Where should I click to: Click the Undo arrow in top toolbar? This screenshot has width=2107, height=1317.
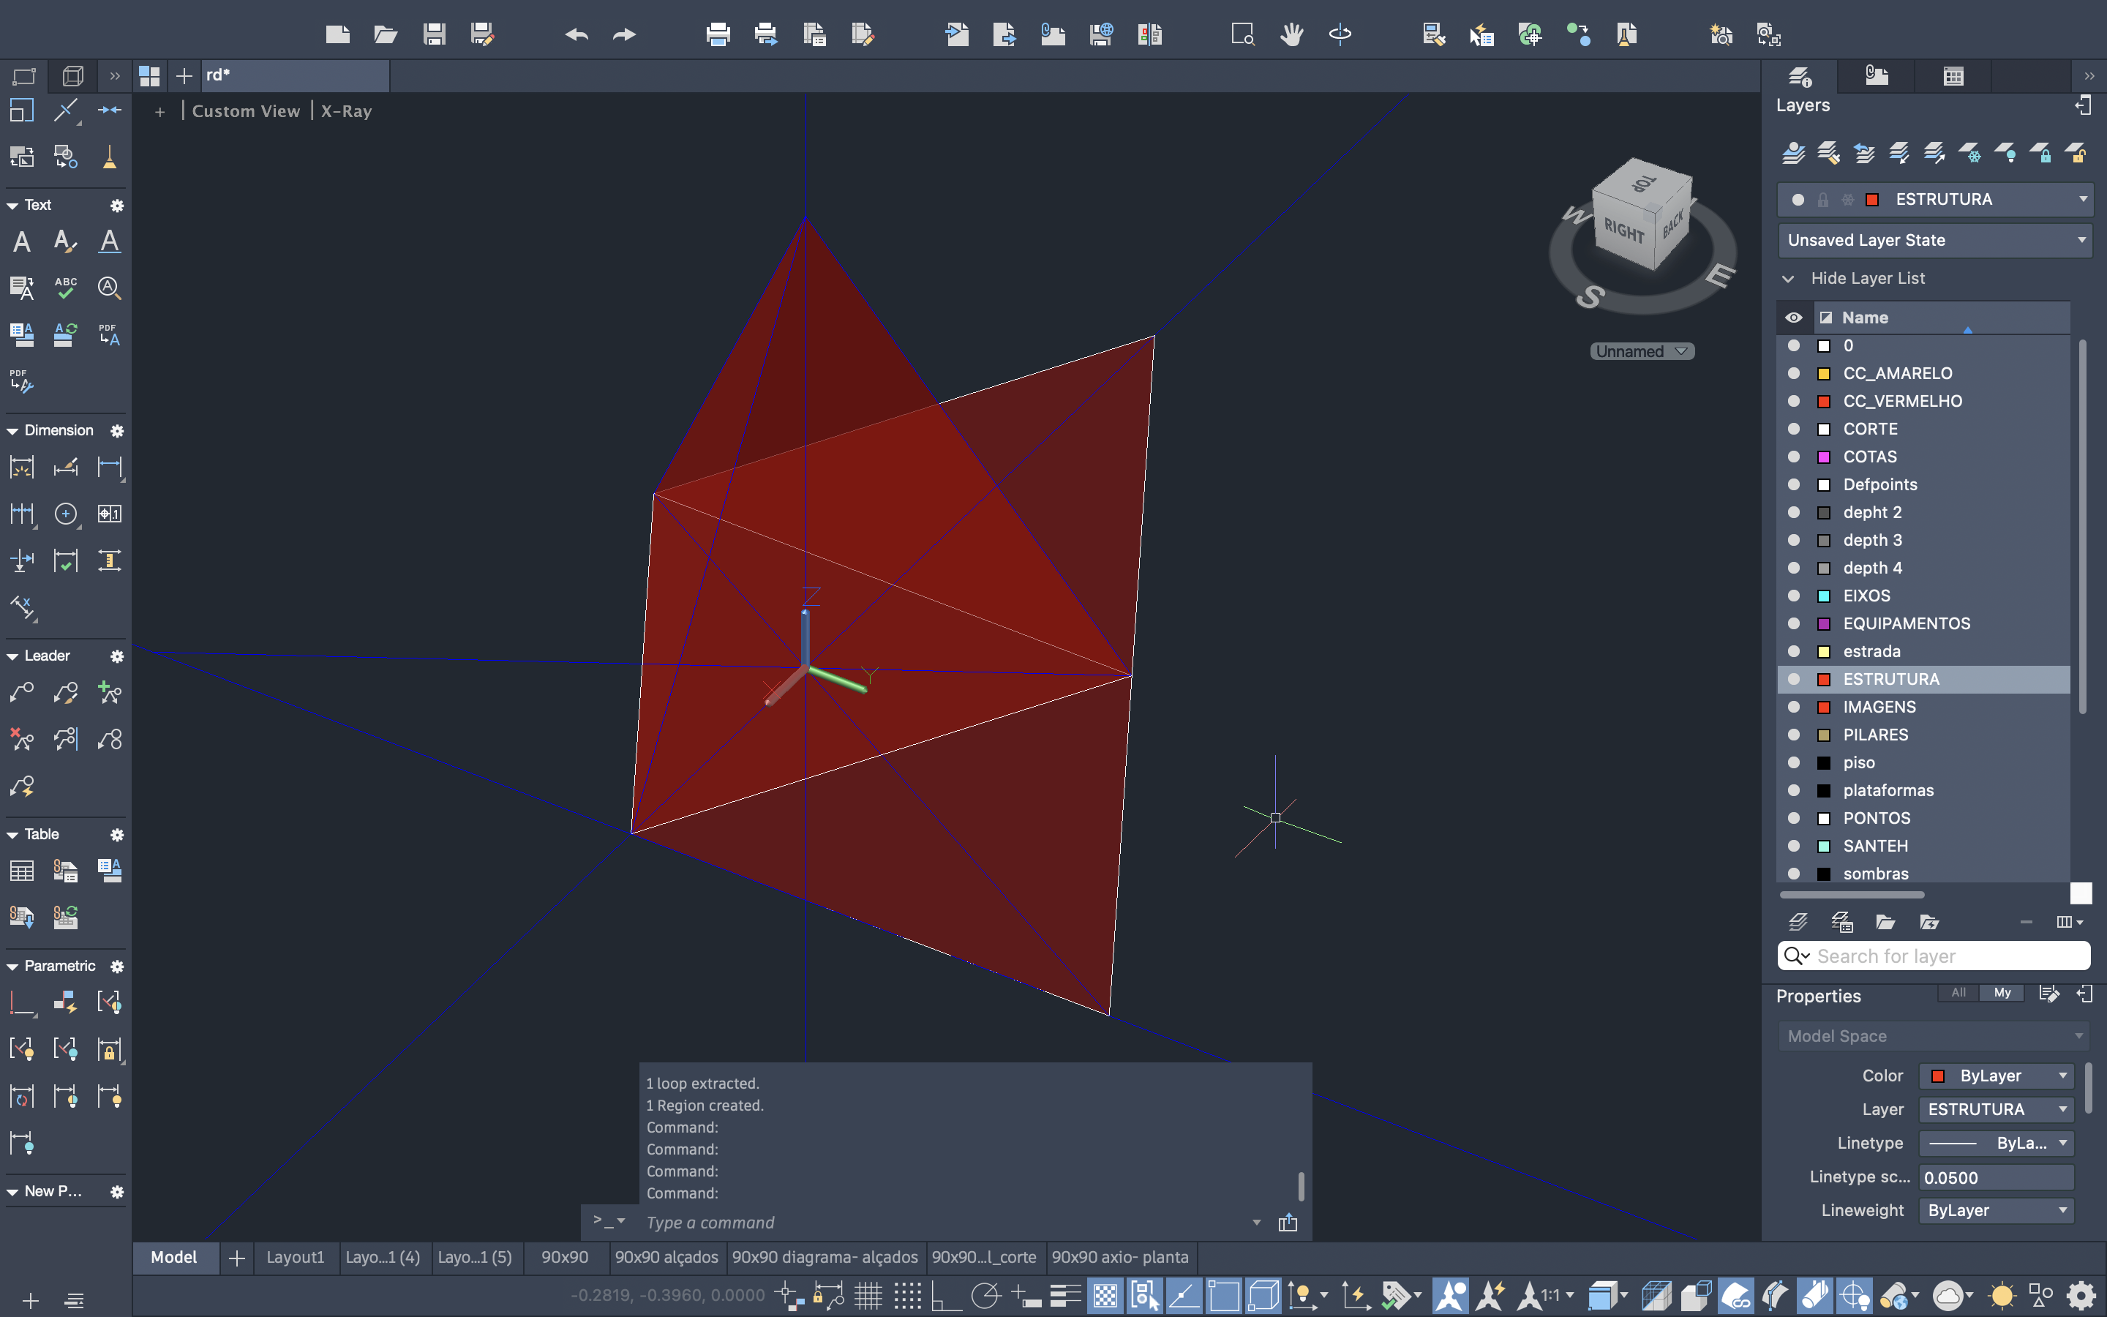pyautogui.click(x=576, y=35)
